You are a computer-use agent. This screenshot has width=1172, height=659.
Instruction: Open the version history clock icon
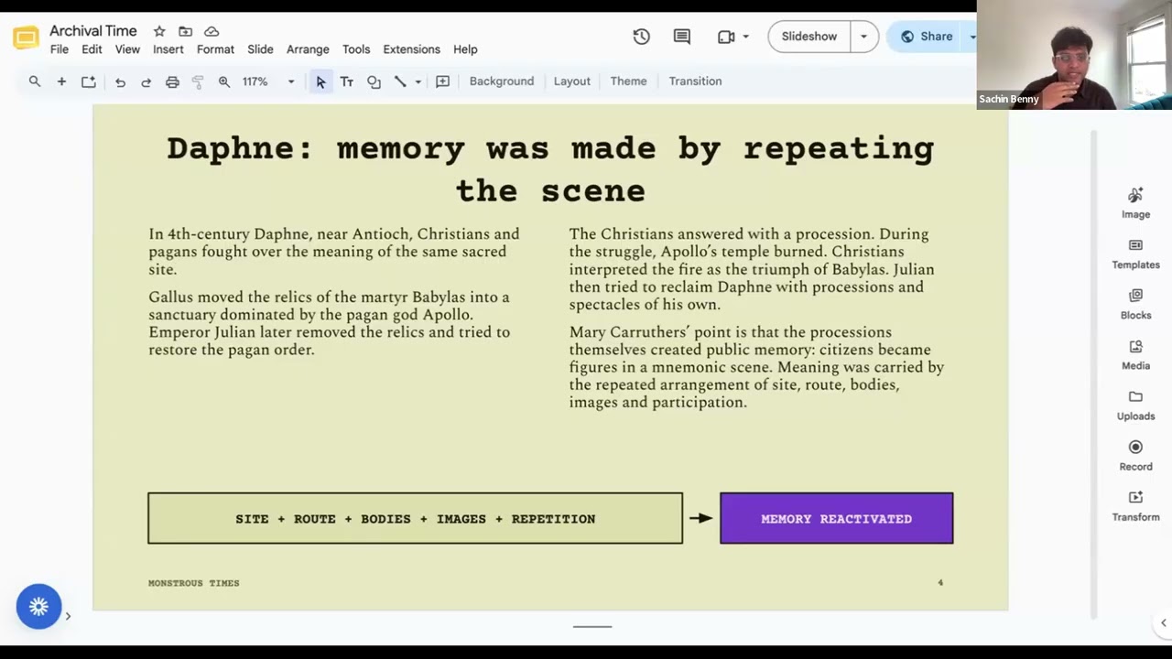[x=641, y=37]
